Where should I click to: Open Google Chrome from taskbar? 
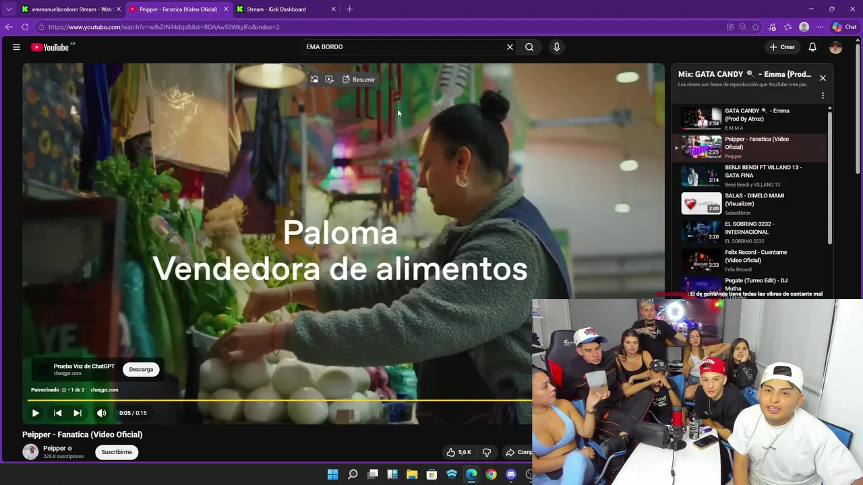coord(492,474)
